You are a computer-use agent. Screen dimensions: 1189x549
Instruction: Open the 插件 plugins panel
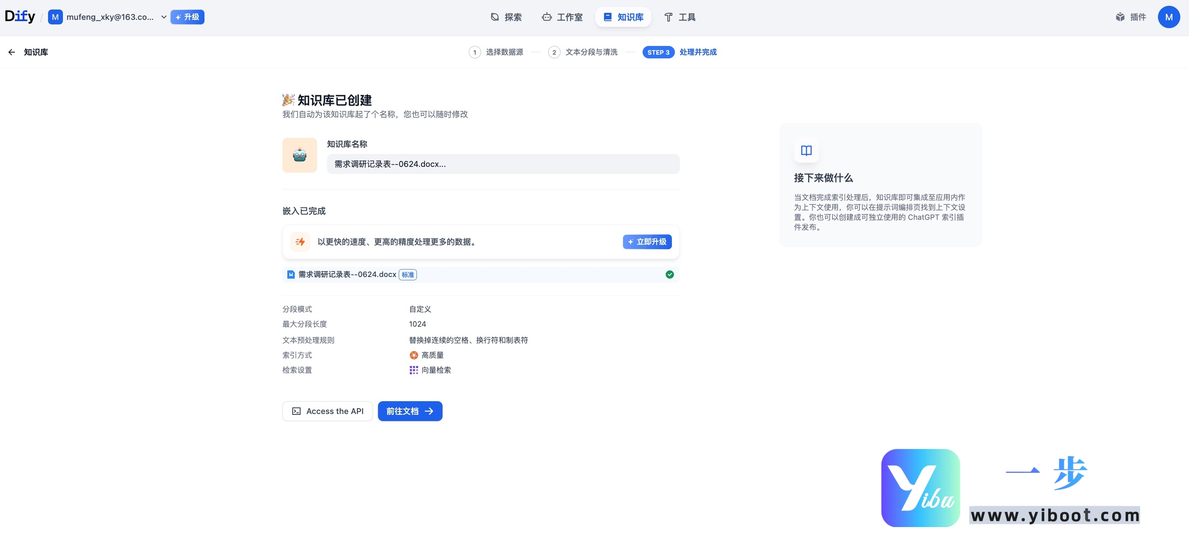pos(1131,17)
